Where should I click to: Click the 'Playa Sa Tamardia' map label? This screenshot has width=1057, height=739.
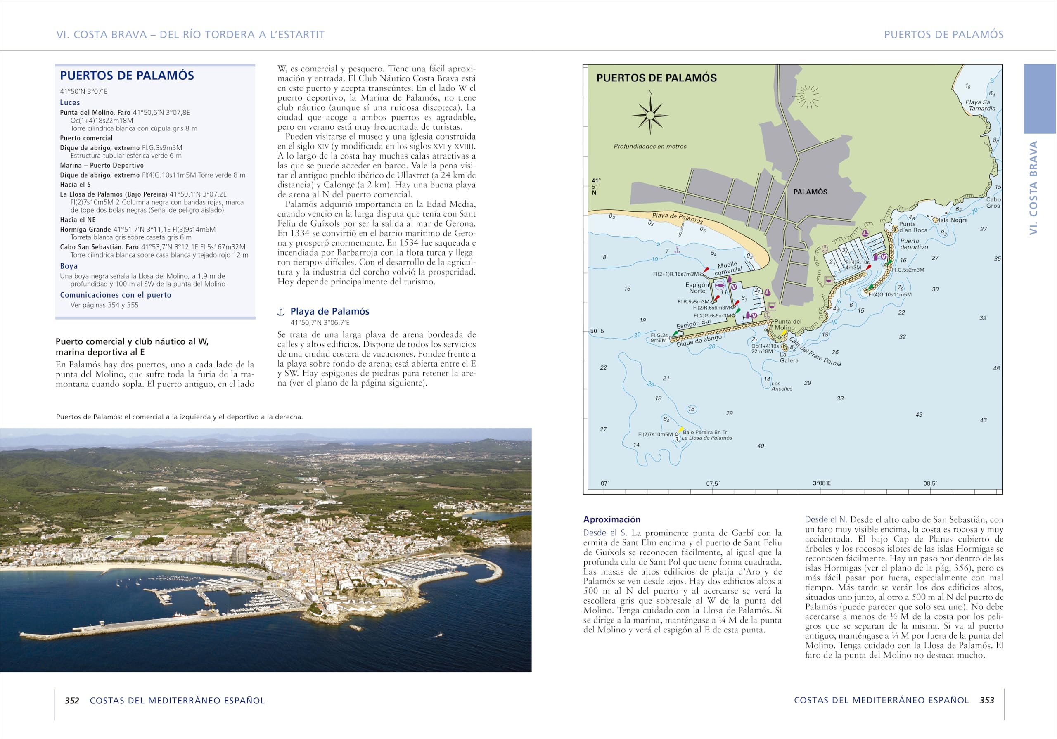point(981,105)
